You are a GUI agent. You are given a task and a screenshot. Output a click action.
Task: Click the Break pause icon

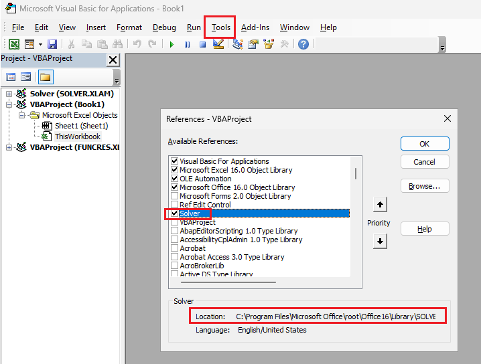187,44
